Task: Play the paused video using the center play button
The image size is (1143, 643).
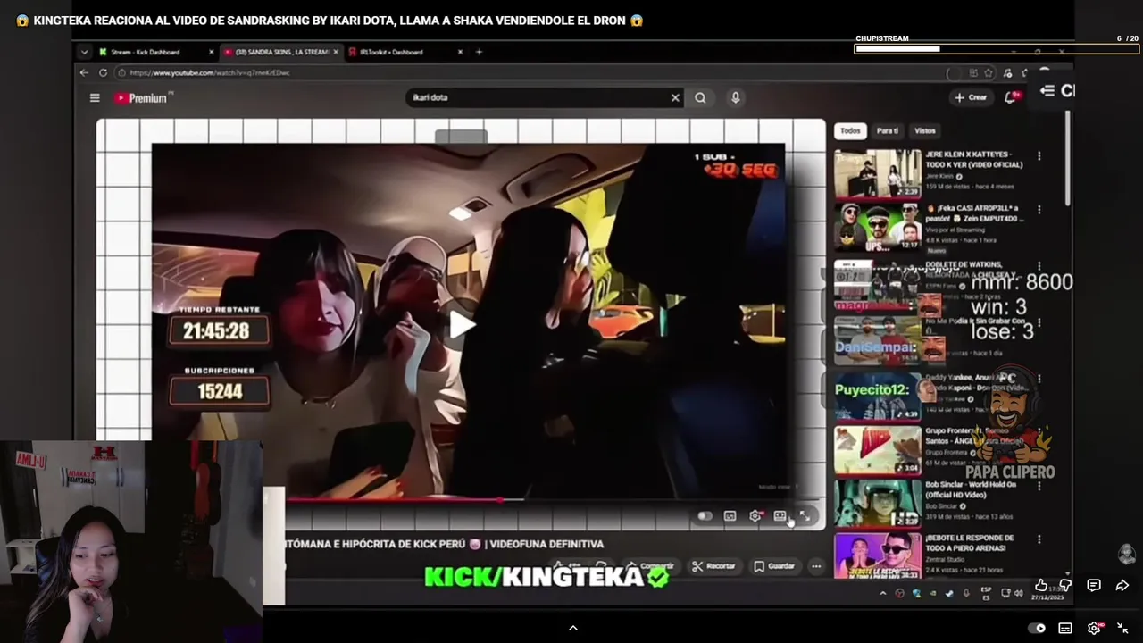Action: pyautogui.click(x=462, y=324)
